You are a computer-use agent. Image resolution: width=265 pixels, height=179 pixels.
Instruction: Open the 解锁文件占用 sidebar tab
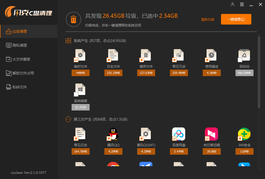click(x=29, y=73)
